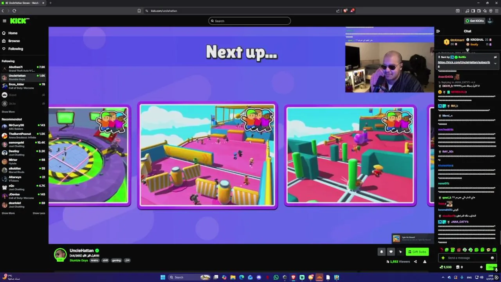Viewport: 501px width, 282px height.
Task: Open a new browser tab
Action: pyautogui.click(x=50, y=3)
